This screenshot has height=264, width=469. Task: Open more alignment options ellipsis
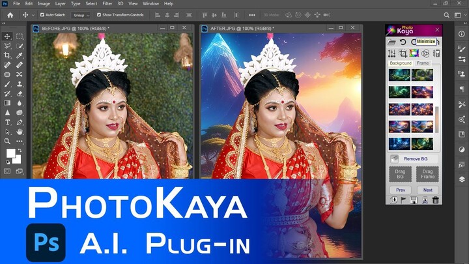click(252, 15)
